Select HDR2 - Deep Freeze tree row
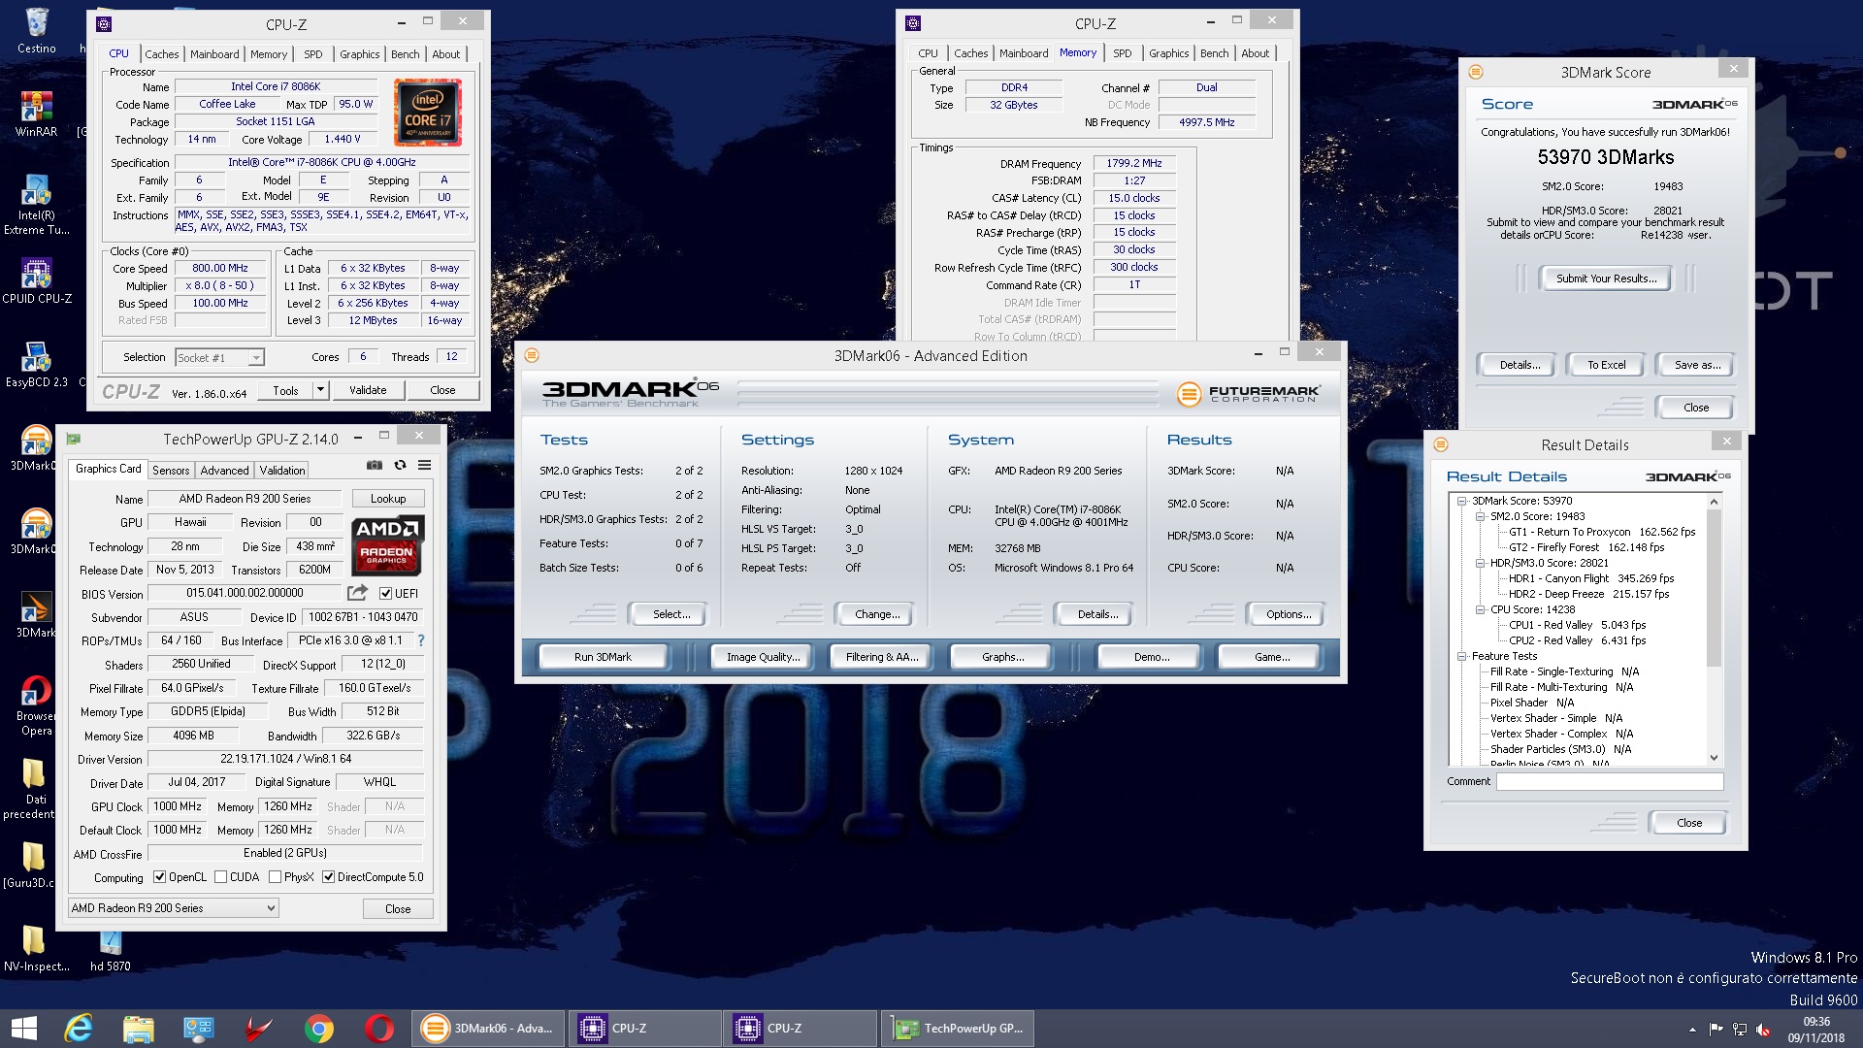The height and width of the screenshot is (1048, 1863). coord(1588,594)
